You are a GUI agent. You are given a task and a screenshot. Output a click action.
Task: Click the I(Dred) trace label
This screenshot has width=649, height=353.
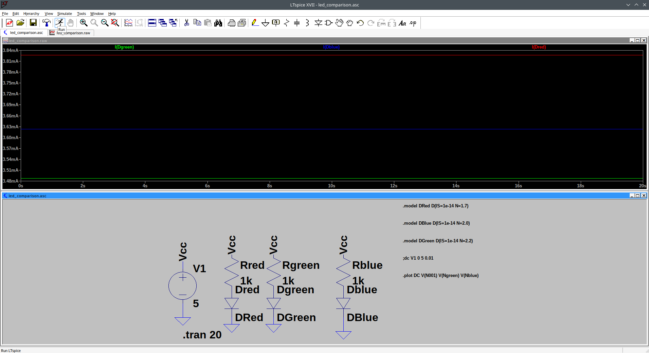539,47
